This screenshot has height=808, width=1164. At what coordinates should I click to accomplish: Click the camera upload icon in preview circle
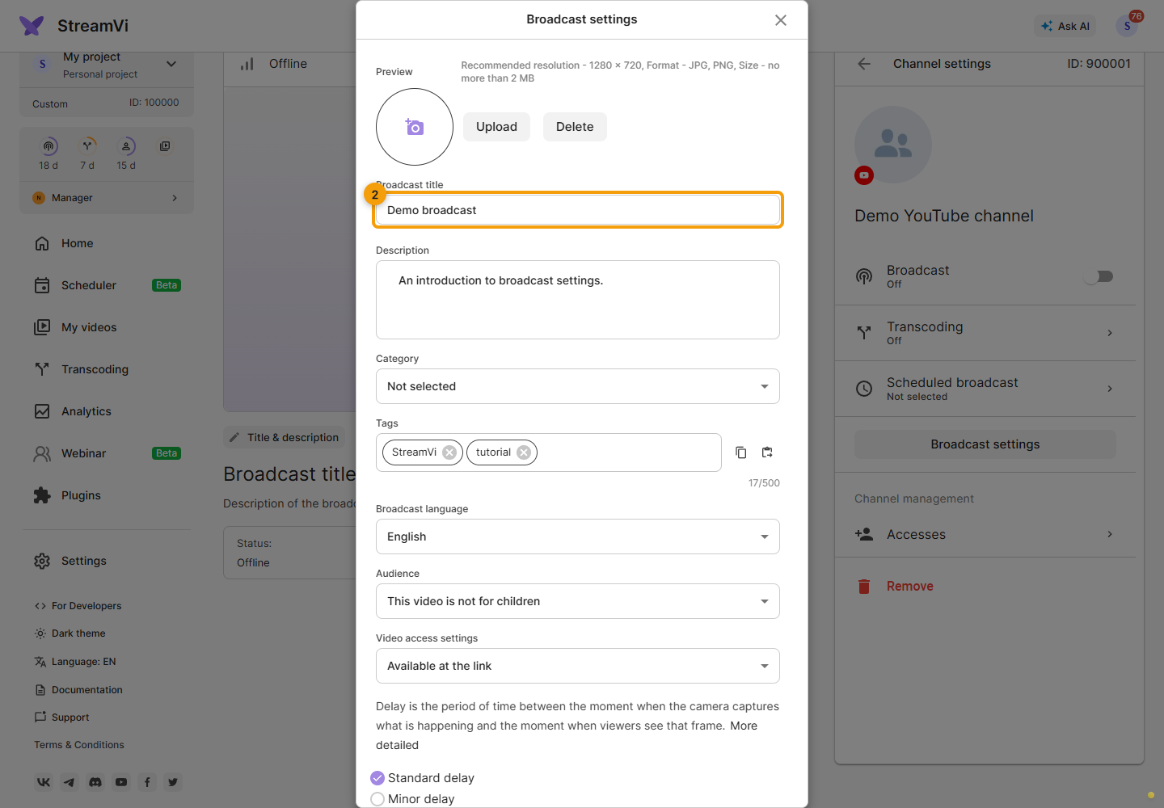tap(415, 127)
